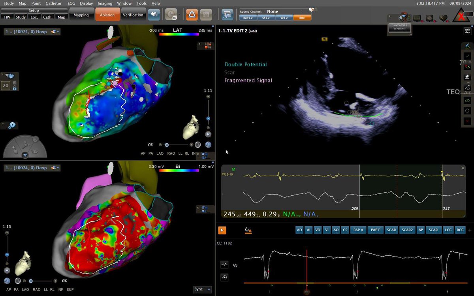Select the eraser tool in right vertical toolbar
Image resolution: width=474 pixels, height=296 pixels.
[467, 77]
